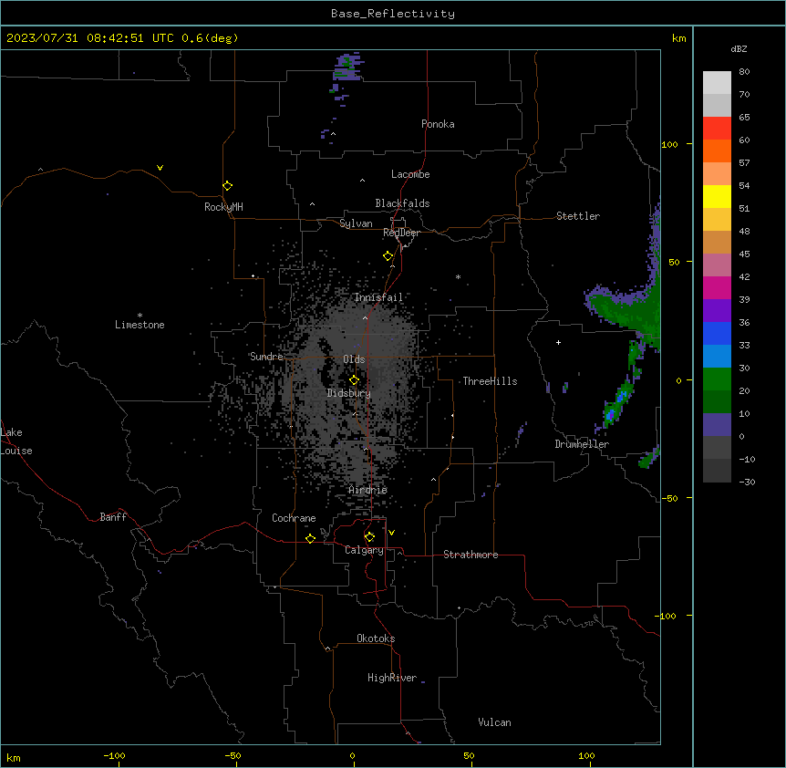Click the yellow diamond marker above Calgary label
The height and width of the screenshot is (768, 786).
click(369, 537)
